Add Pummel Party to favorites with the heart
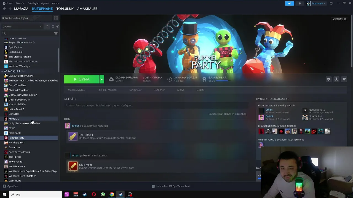This screenshot has height=198, width=353. 344,79
